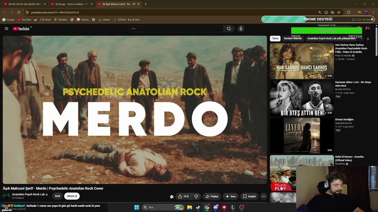The image size is (378, 212).
Task: Click the remix icon left of the like button
Action: click(x=172, y=197)
